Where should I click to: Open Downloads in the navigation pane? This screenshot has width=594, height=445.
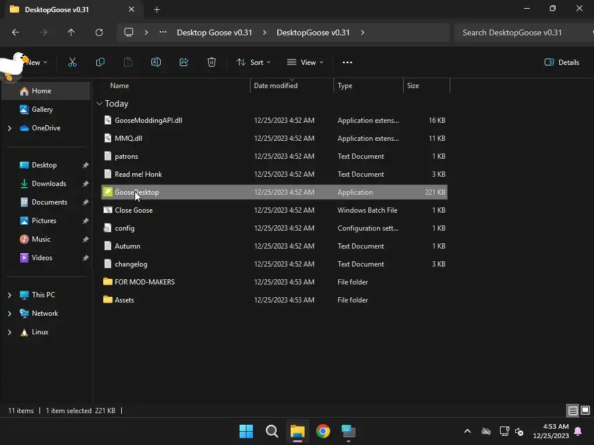[x=46, y=184]
